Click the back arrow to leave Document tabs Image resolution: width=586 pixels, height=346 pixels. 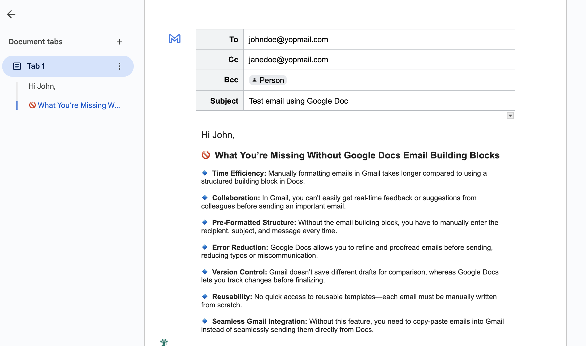12,14
